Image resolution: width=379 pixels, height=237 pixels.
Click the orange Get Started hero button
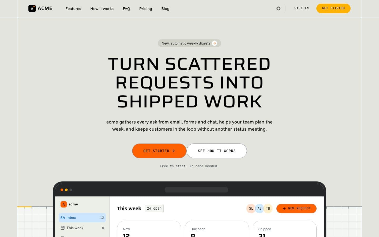pyautogui.click(x=159, y=151)
